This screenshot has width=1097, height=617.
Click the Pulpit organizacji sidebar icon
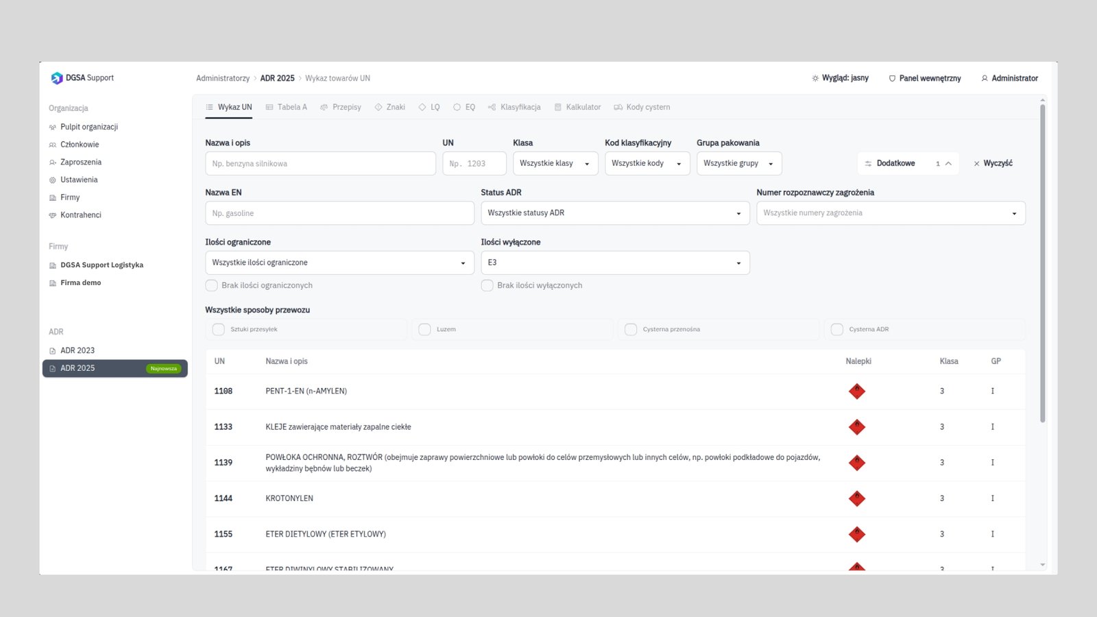[x=53, y=127]
